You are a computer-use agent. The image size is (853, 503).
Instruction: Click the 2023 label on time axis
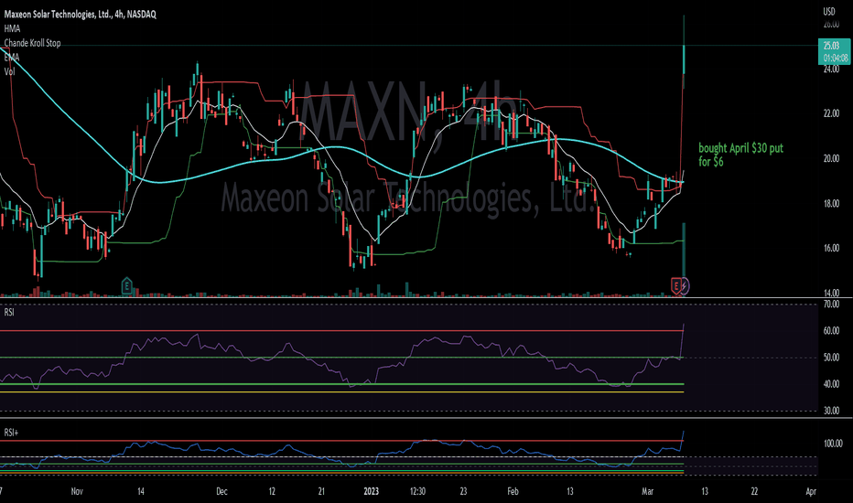[371, 491]
